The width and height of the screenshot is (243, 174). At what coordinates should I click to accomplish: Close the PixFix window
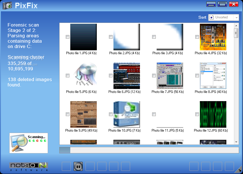point(234,4)
